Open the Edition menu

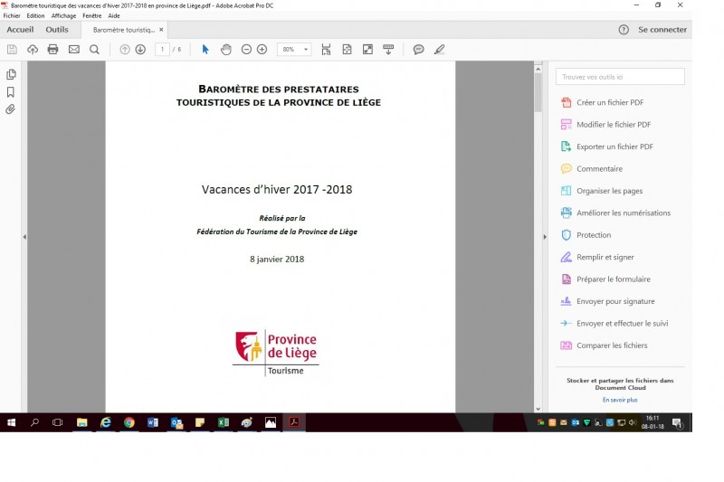[35, 15]
